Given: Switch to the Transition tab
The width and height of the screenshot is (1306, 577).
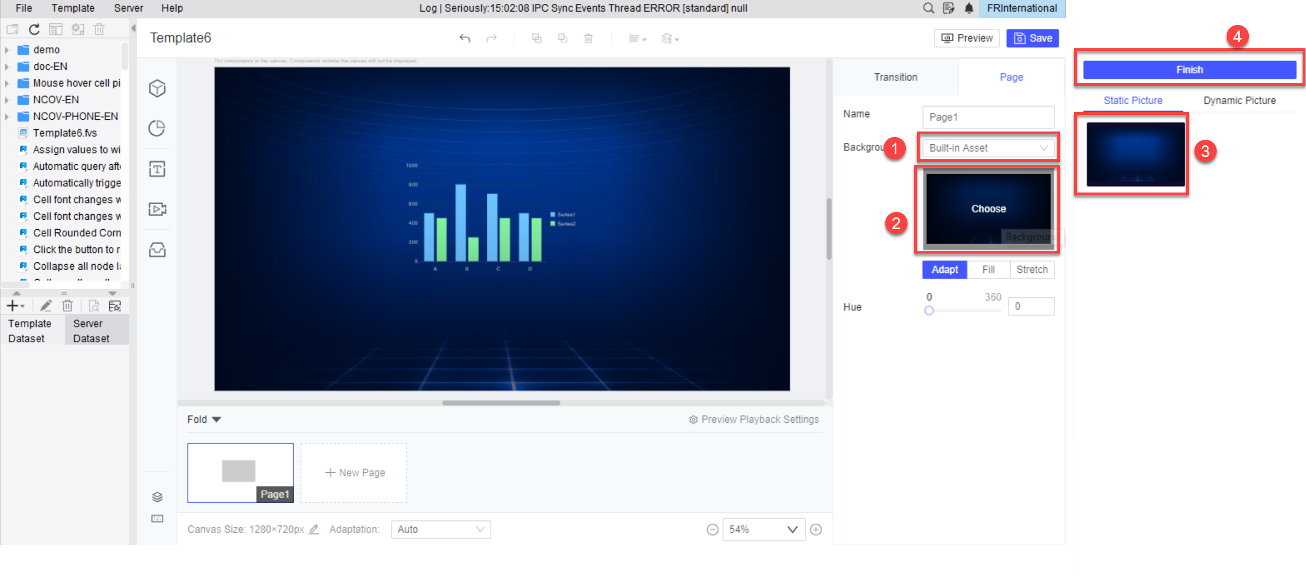Looking at the screenshot, I should point(895,77).
